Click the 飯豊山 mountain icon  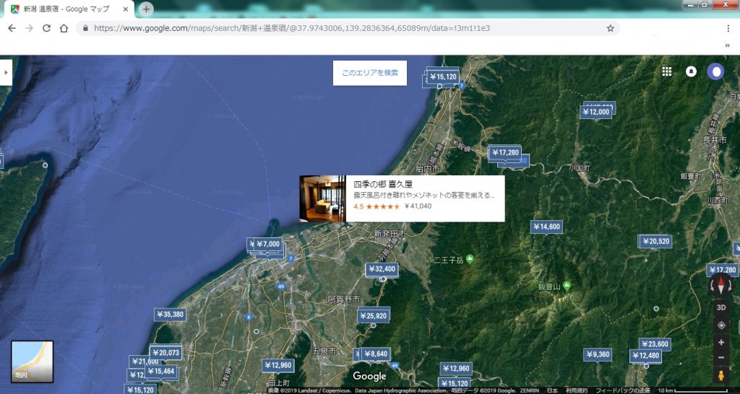pos(567,286)
